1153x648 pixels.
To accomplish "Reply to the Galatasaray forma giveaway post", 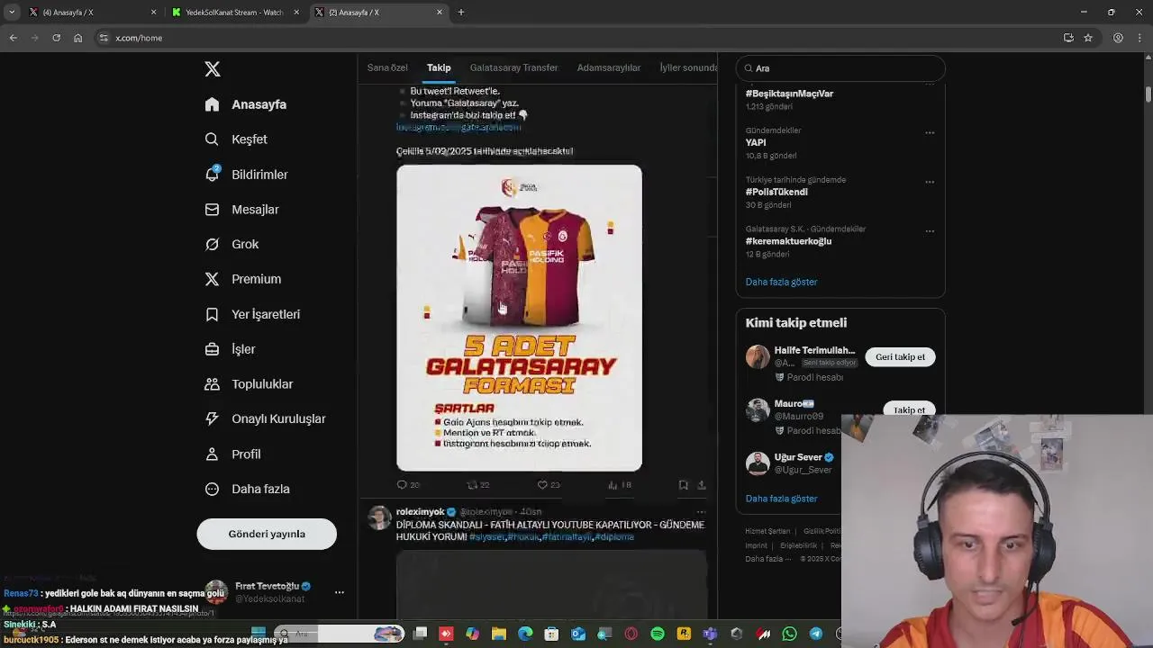I will tap(408, 485).
